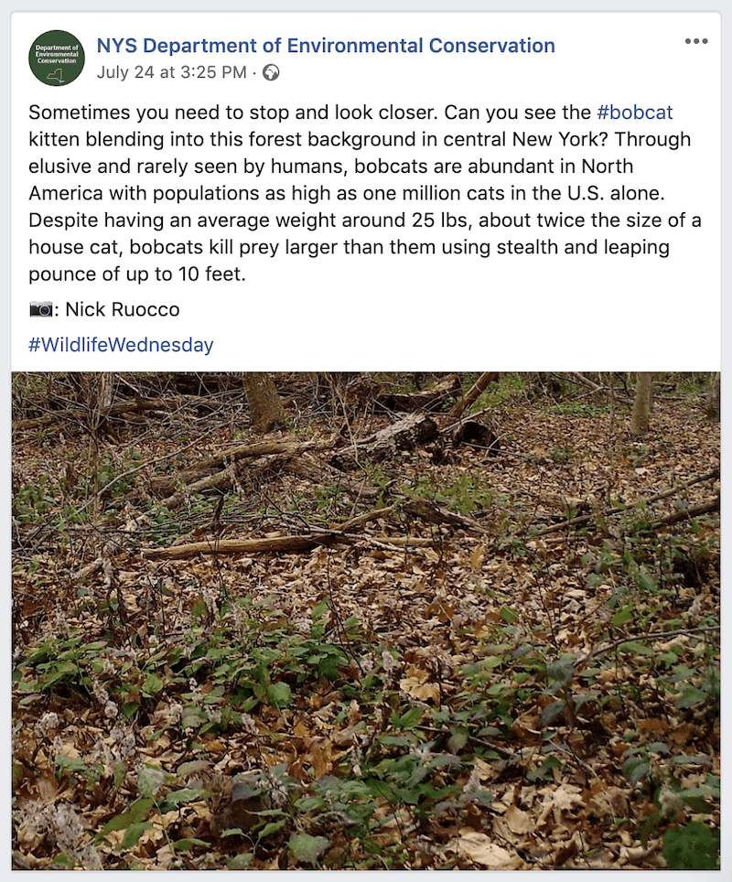The image size is (732, 882).
Task: Click the July 24 at 3:25 PM timestamp
Action: [171, 72]
